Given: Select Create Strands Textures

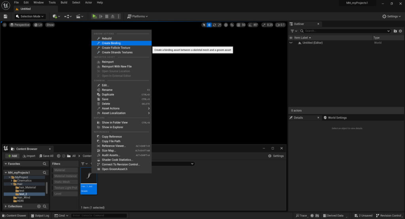Looking at the screenshot, I should coord(121,52).
